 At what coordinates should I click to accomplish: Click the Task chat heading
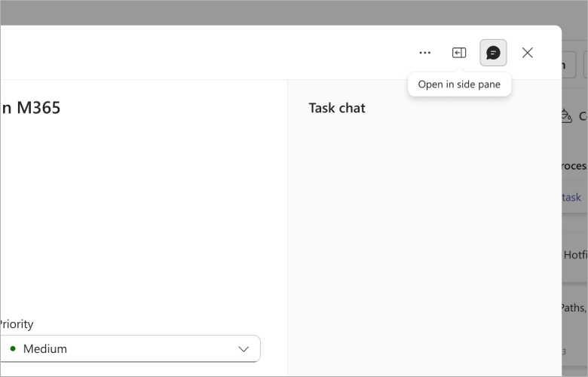pos(337,108)
